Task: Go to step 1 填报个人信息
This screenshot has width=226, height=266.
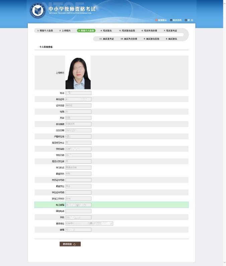Action: [45, 31]
